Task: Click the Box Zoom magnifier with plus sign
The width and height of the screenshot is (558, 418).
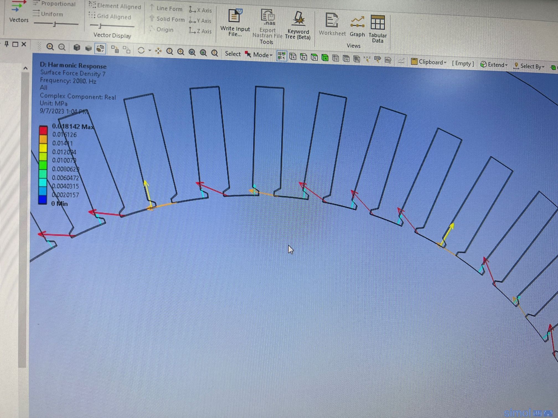Action: 181,52
